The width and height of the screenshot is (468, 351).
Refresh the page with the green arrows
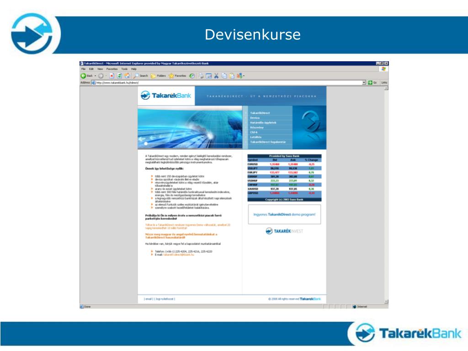click(x=119, y=76)
